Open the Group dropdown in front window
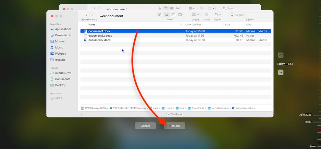Viewport: 321px width, 149px height. tap(195, 15)
